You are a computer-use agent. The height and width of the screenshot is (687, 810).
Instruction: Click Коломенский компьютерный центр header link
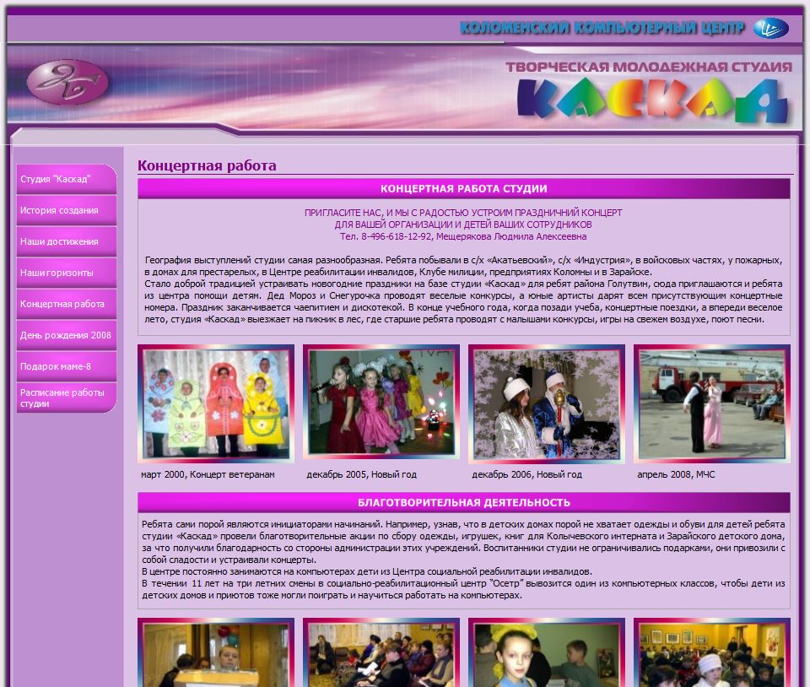[x=602, y=27]
